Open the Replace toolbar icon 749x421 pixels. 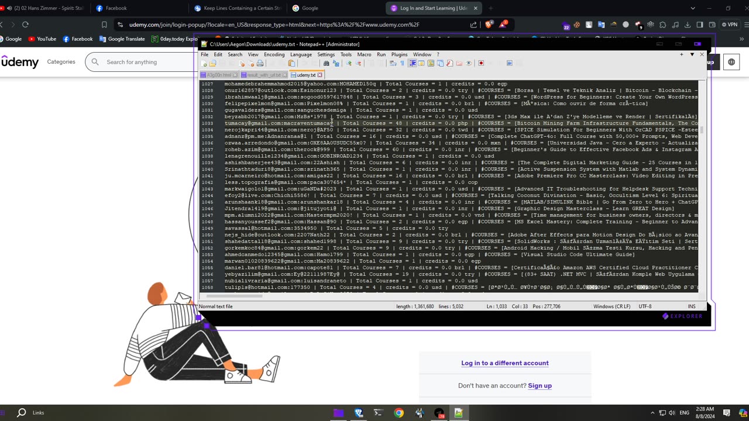tap(335, 63)
